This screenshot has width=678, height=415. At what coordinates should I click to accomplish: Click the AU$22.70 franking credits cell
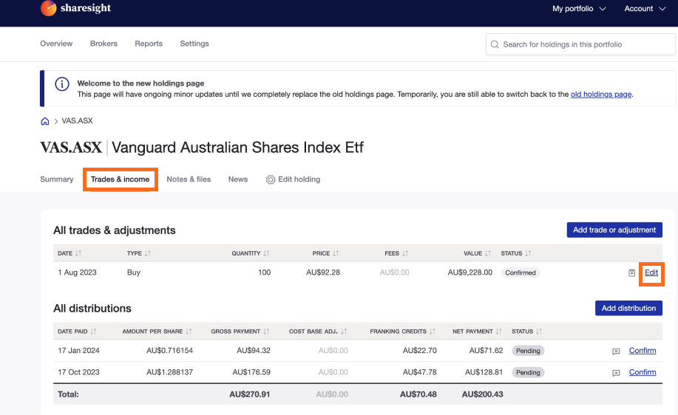(x=419, y=351)
